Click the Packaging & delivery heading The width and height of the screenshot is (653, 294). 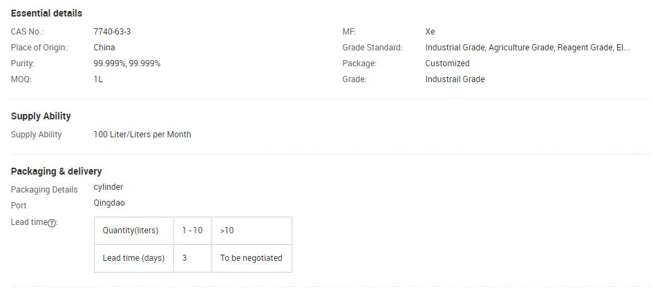coord(56,171)
